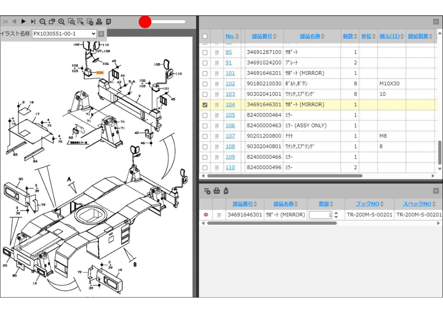Screen dimensions: 443x313
Task: Select the area zoom tool
Action: click(71, 22)
